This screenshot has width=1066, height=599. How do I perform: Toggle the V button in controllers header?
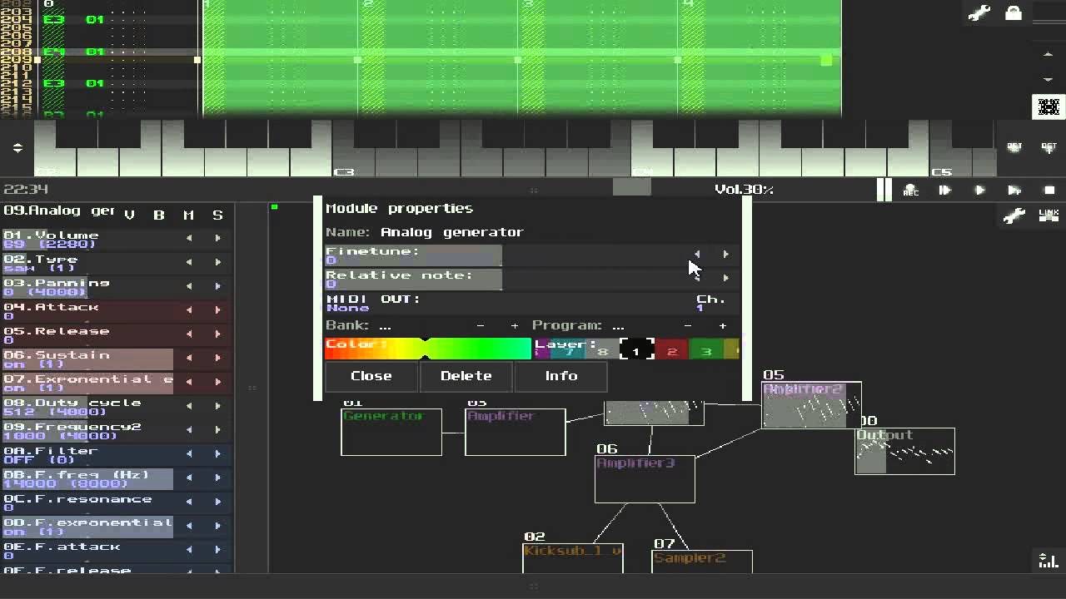click(x=129, y=215)
